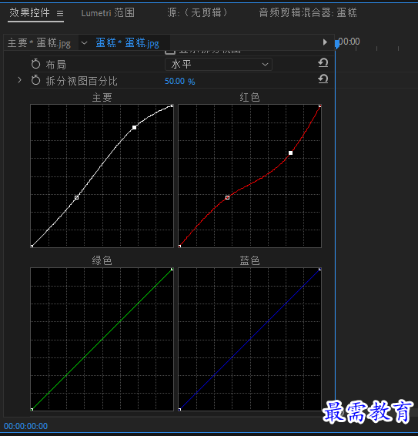Image resolution: width=418 pixels, height=436 pixels.
Task: Select upper control point on 红色 curve
Action: tap(290, 153)
